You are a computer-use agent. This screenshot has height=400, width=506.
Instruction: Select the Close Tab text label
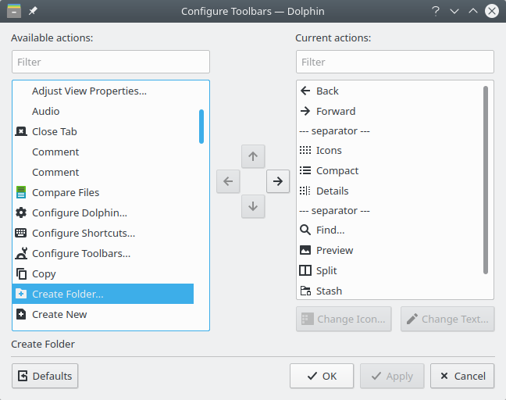click(55, 131)
